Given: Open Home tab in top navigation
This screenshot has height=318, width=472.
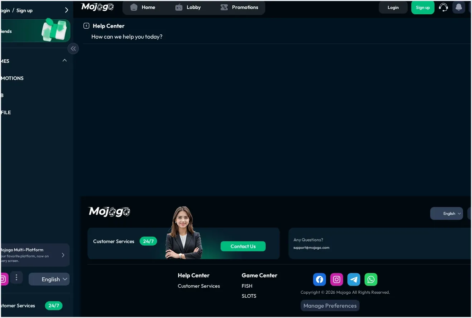Looking at the screenshot, I should [143, 7].
